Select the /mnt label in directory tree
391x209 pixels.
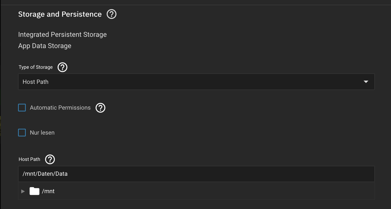(48, 191)
